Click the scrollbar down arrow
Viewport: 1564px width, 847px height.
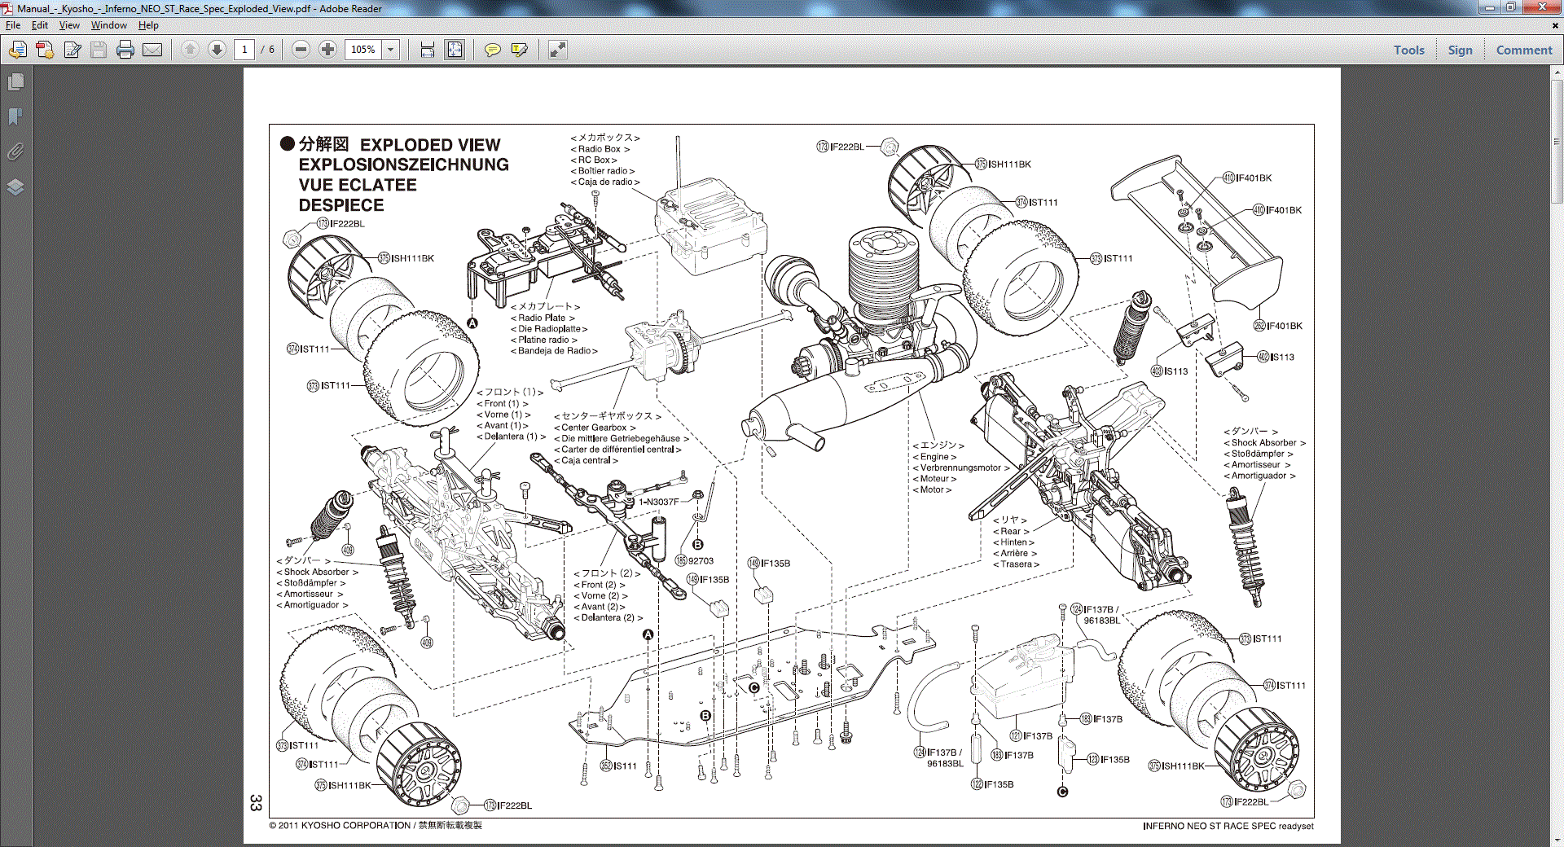point(1557,840)
